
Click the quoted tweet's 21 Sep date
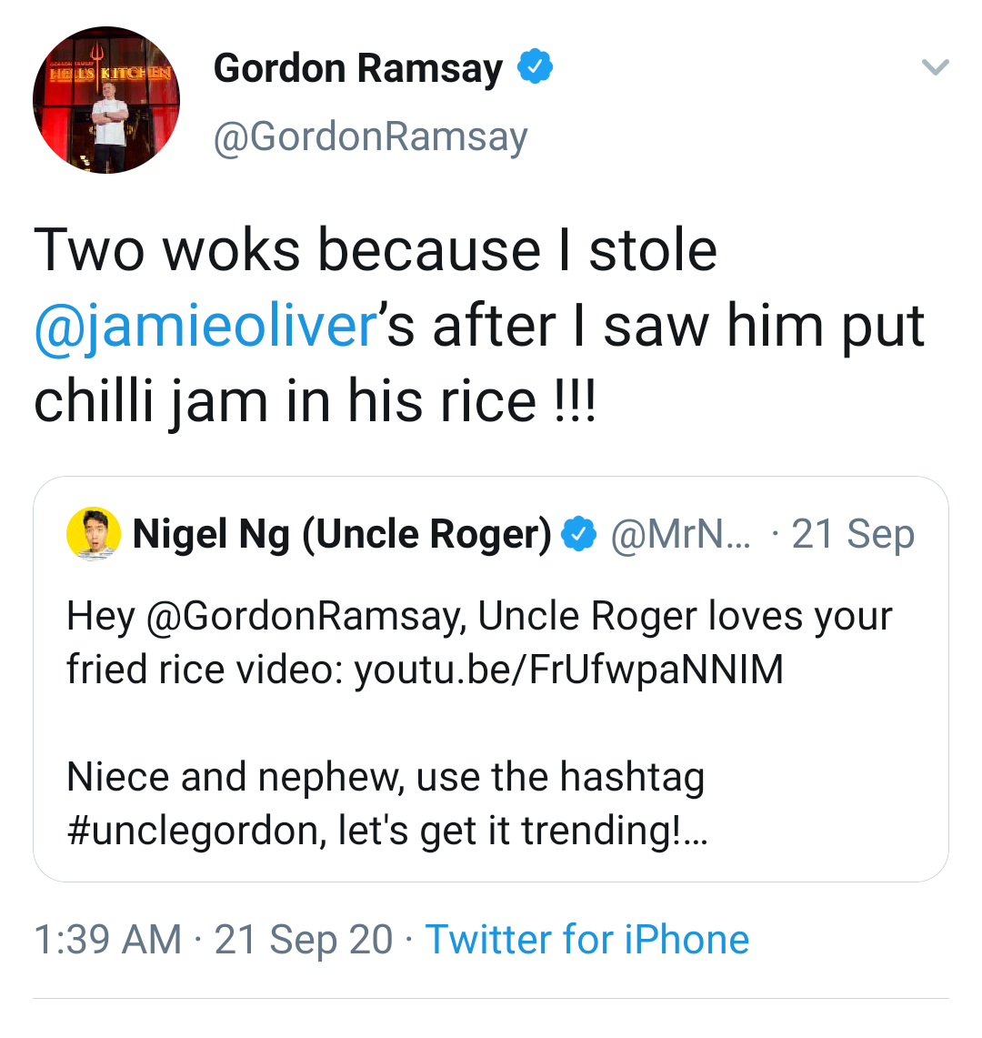853,535
